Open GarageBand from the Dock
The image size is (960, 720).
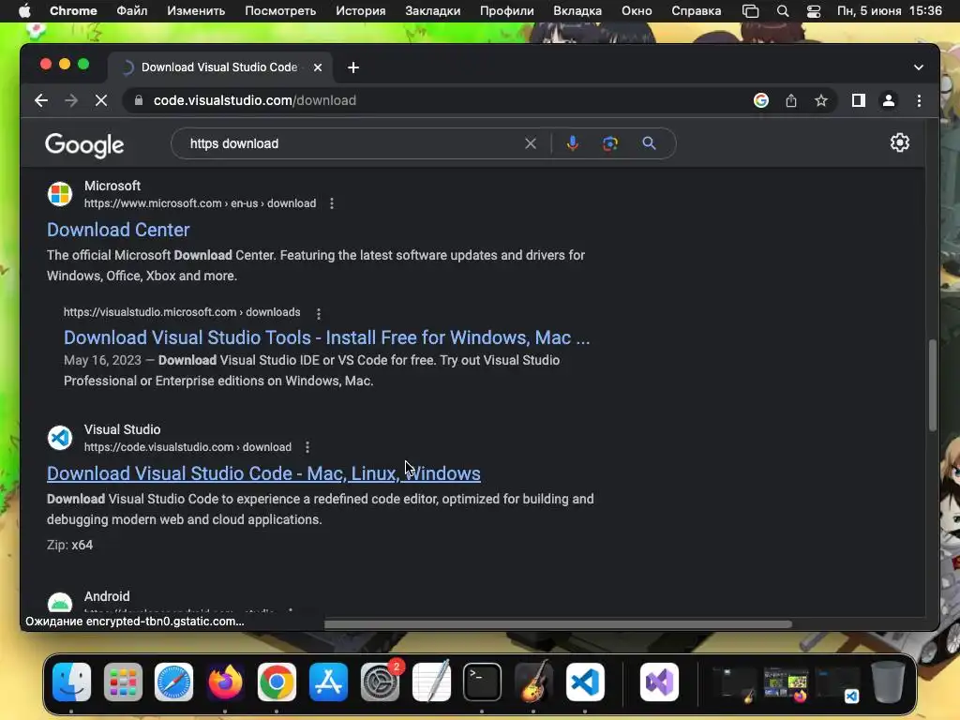point(533,682)
